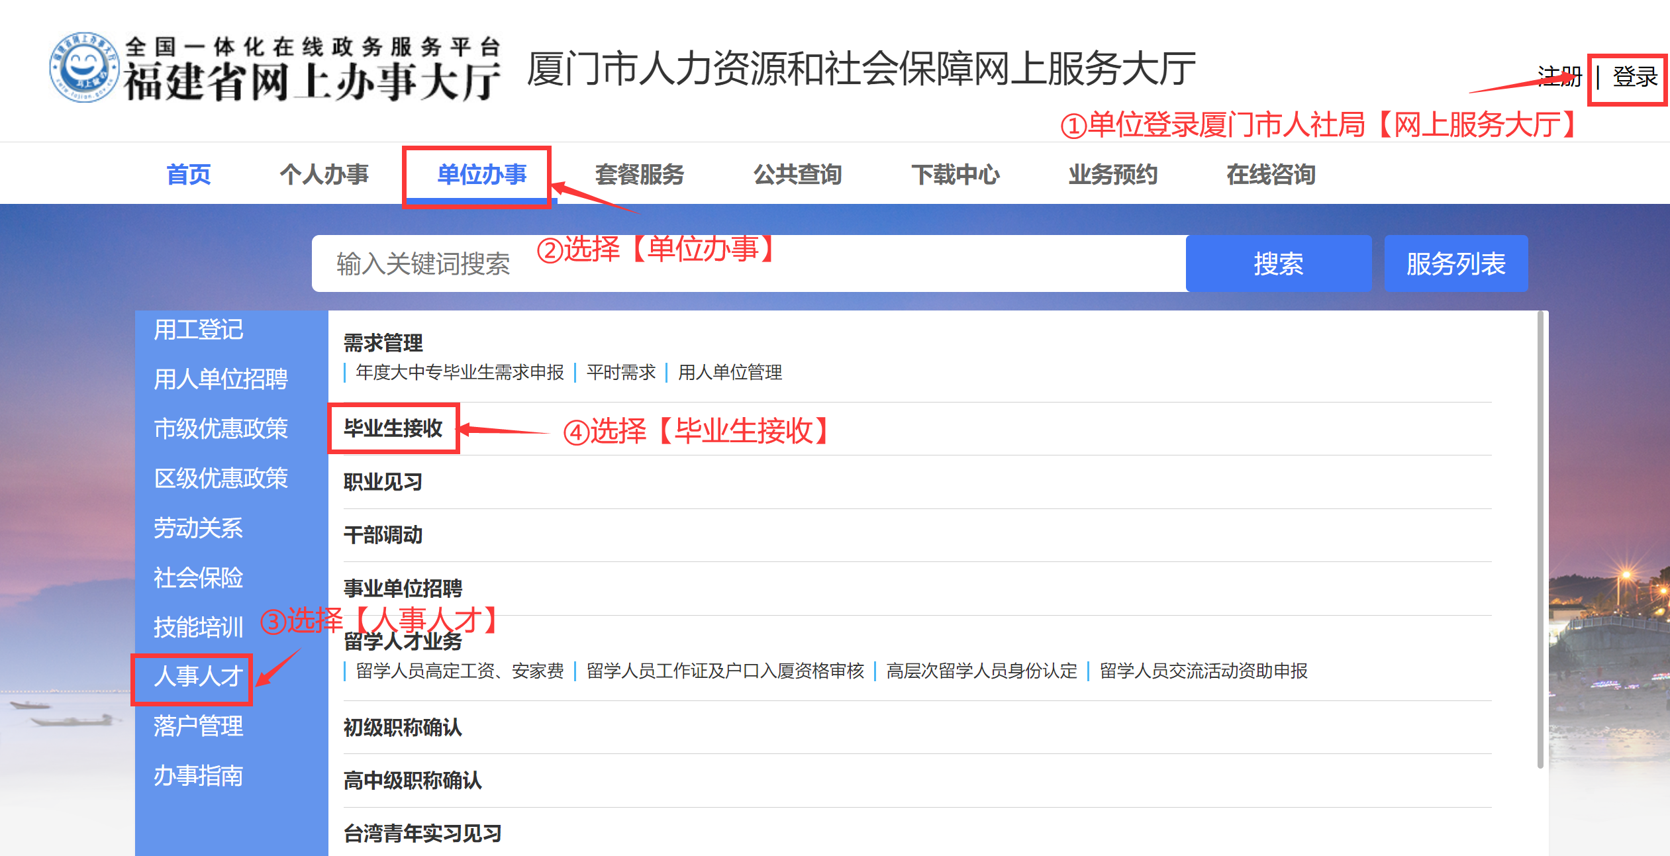Go to the 首页 home tab
Image resolution: width=1670 pixels, height=856 pixels.
tap(189, 175)
